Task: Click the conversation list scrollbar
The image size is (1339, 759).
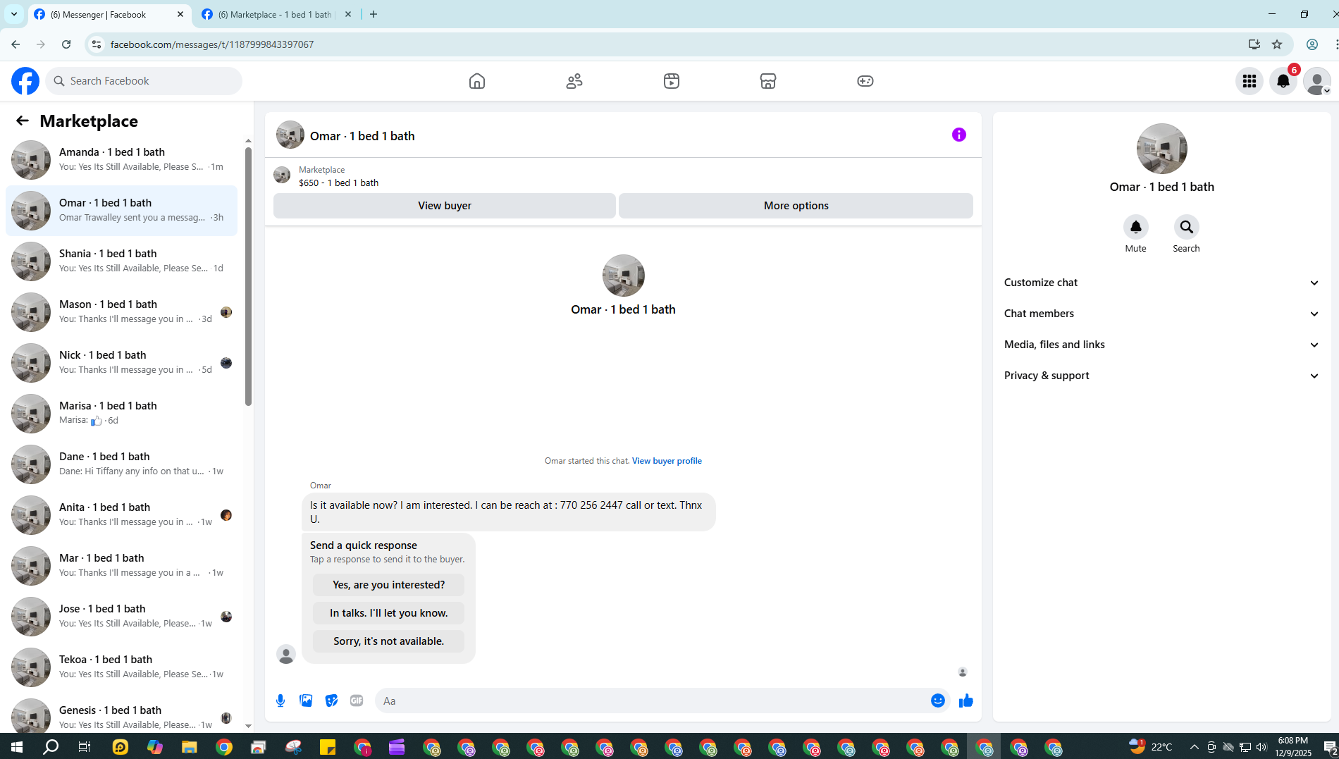Action: click(248, 276)
